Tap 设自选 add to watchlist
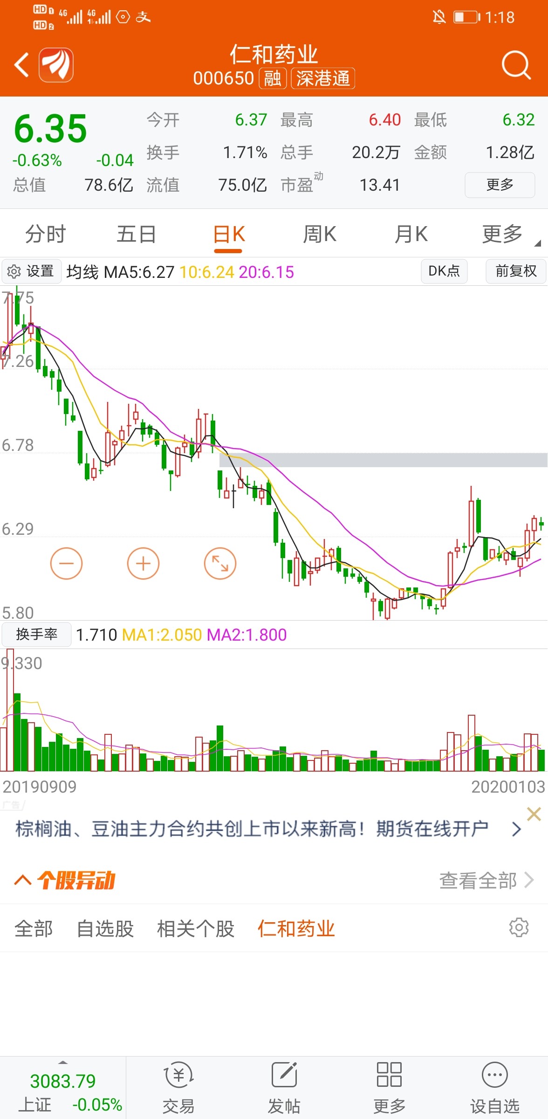 [x=495, y=1088]
